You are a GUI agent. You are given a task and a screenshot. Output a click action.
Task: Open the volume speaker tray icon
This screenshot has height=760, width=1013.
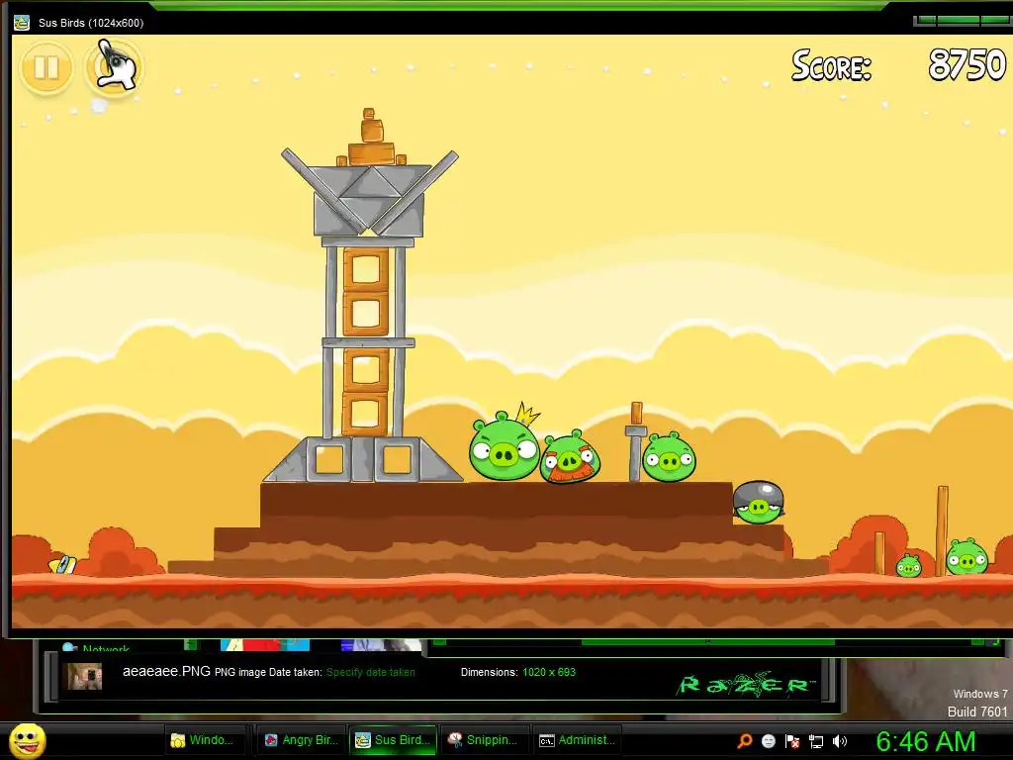point(839,740)
